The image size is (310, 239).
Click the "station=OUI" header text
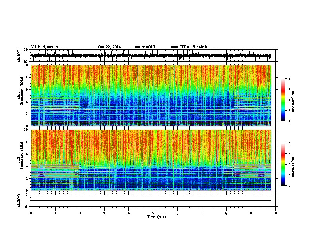145,47
